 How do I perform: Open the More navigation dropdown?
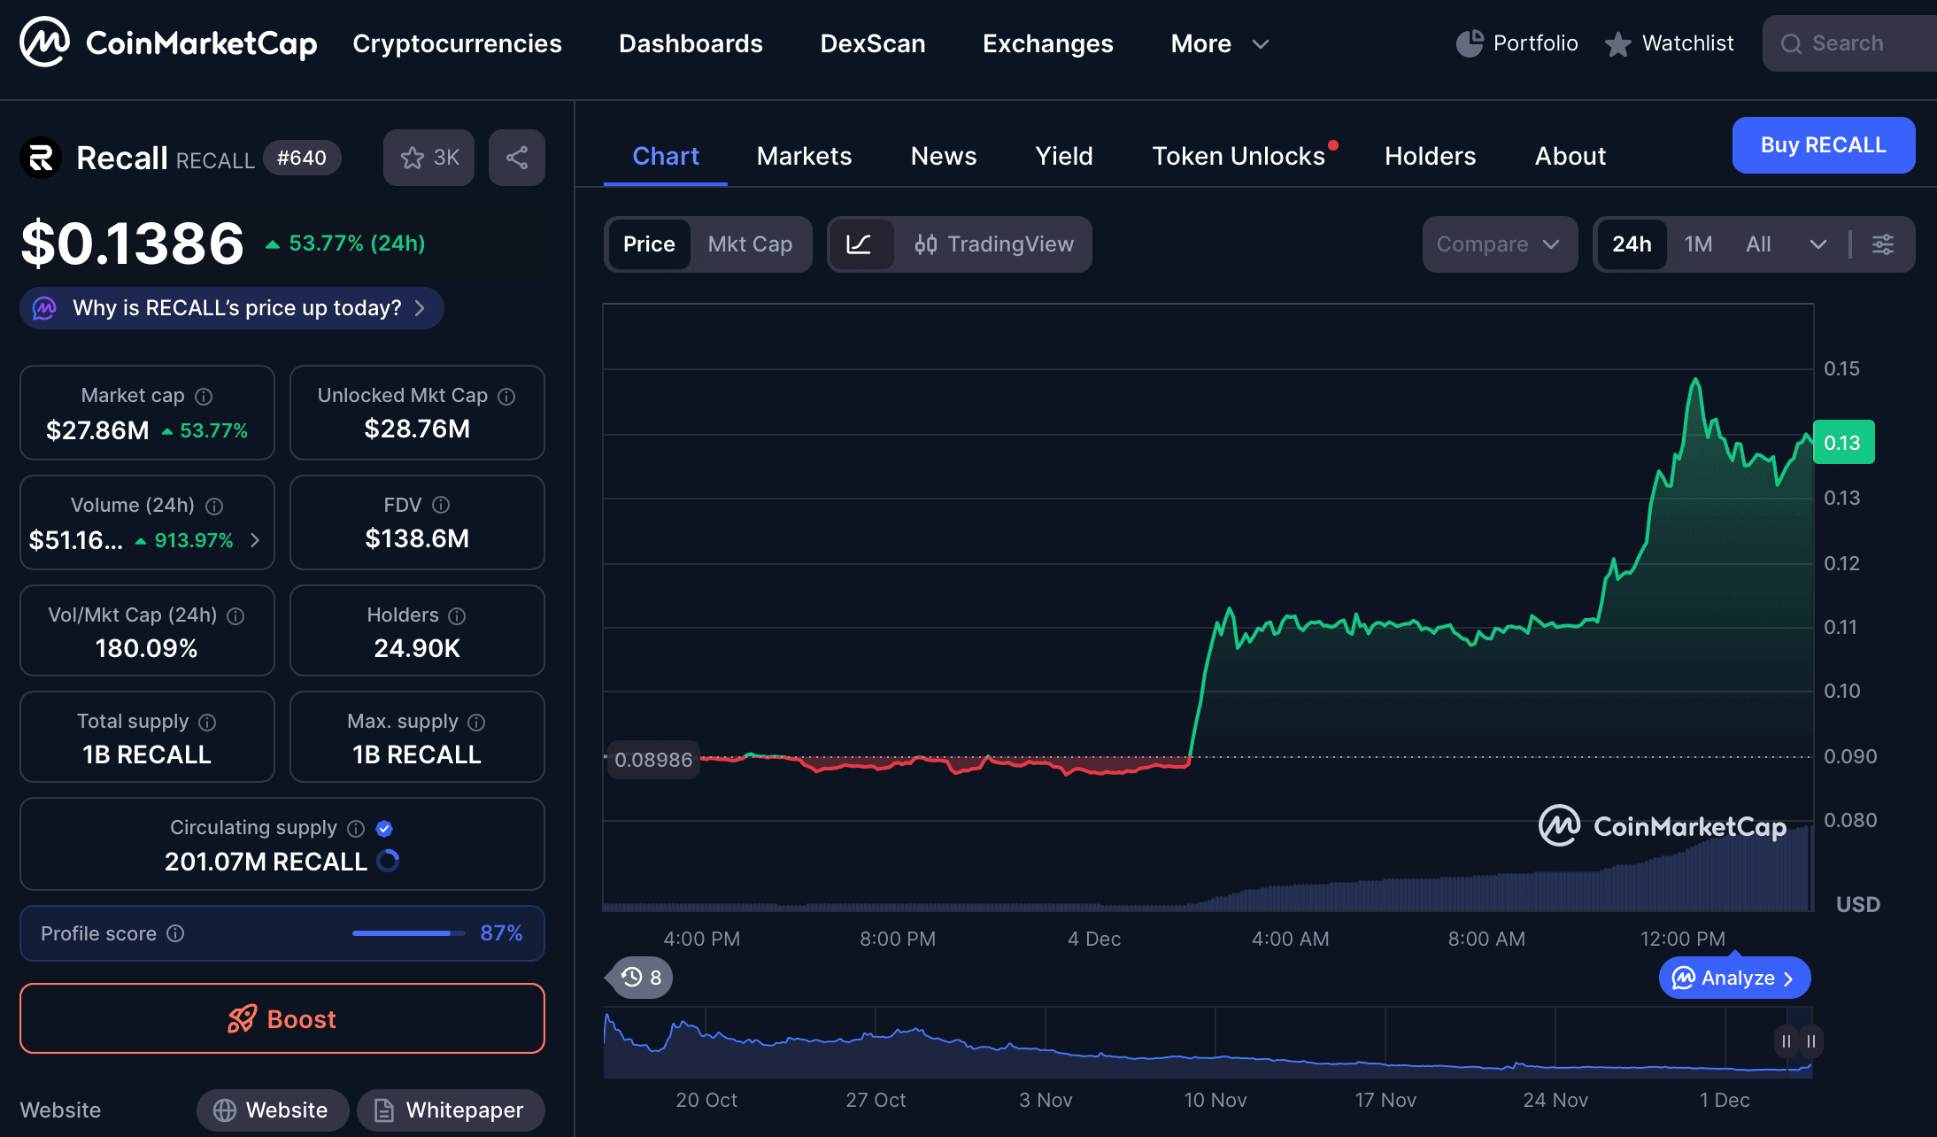coord(1218,43)
